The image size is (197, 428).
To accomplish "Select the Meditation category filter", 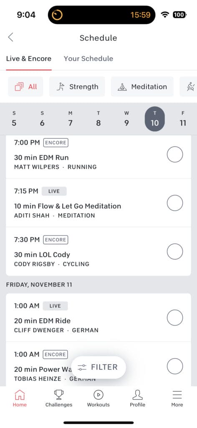I will pos(142,87).
